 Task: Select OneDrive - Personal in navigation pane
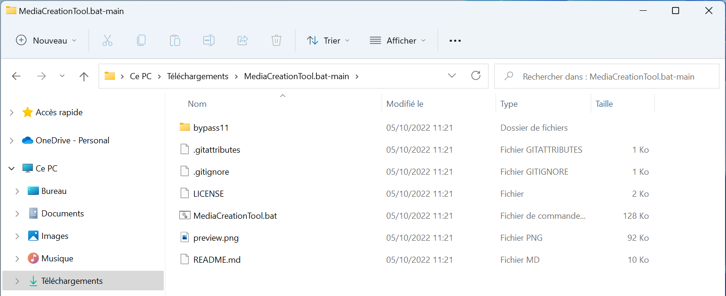[x=72, y=141]
